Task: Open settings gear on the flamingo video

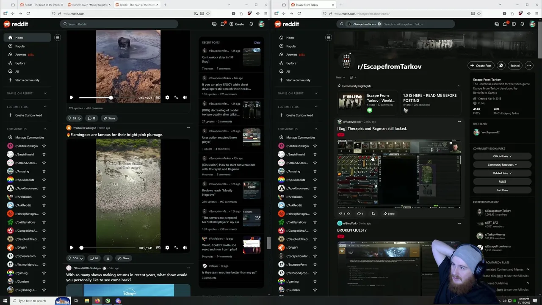Action: pos(167,248)
